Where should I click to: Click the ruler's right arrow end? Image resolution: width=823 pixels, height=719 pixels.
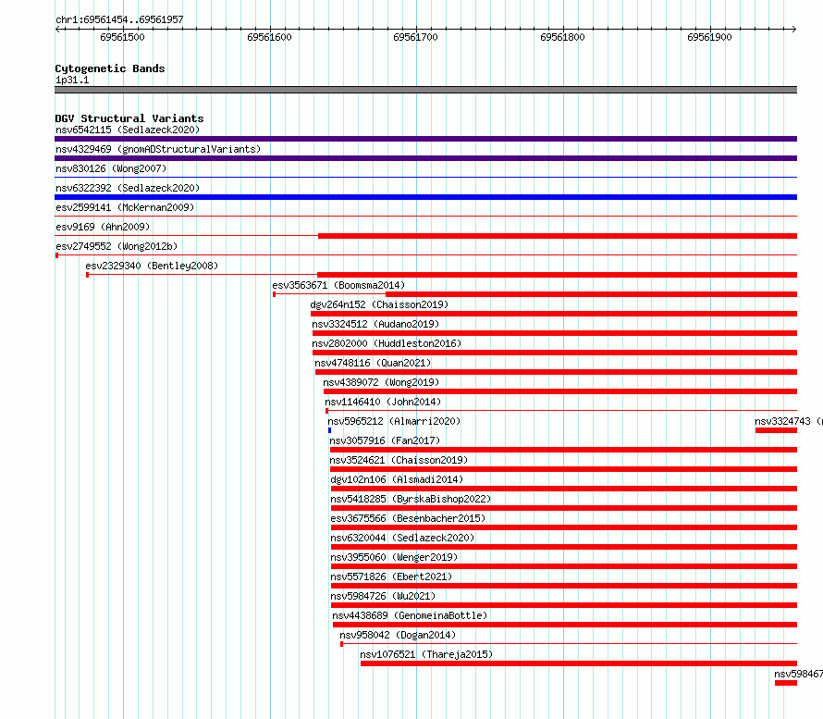pos(793,30)
